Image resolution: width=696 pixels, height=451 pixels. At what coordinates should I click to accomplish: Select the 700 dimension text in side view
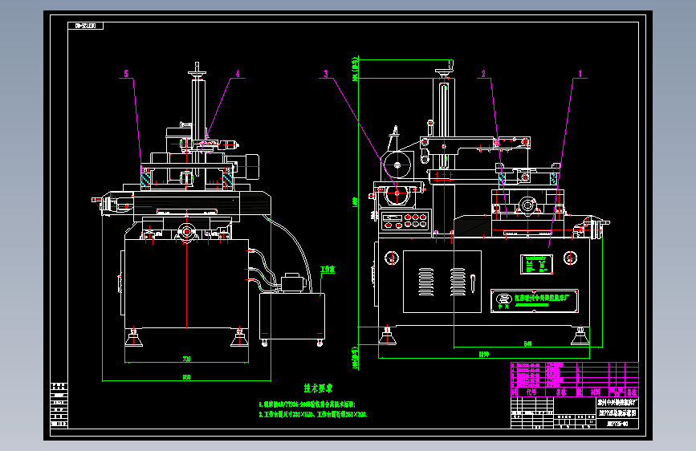[186, 359]
